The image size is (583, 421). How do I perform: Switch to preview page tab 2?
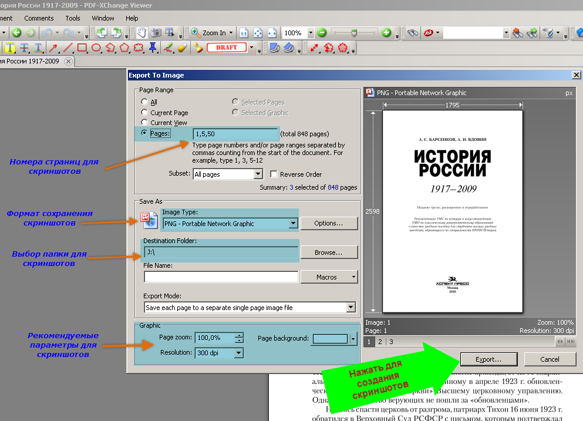[380, 341]
